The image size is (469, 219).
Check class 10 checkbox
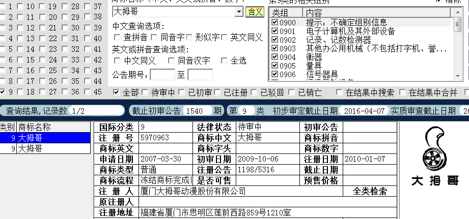point(20,6)
